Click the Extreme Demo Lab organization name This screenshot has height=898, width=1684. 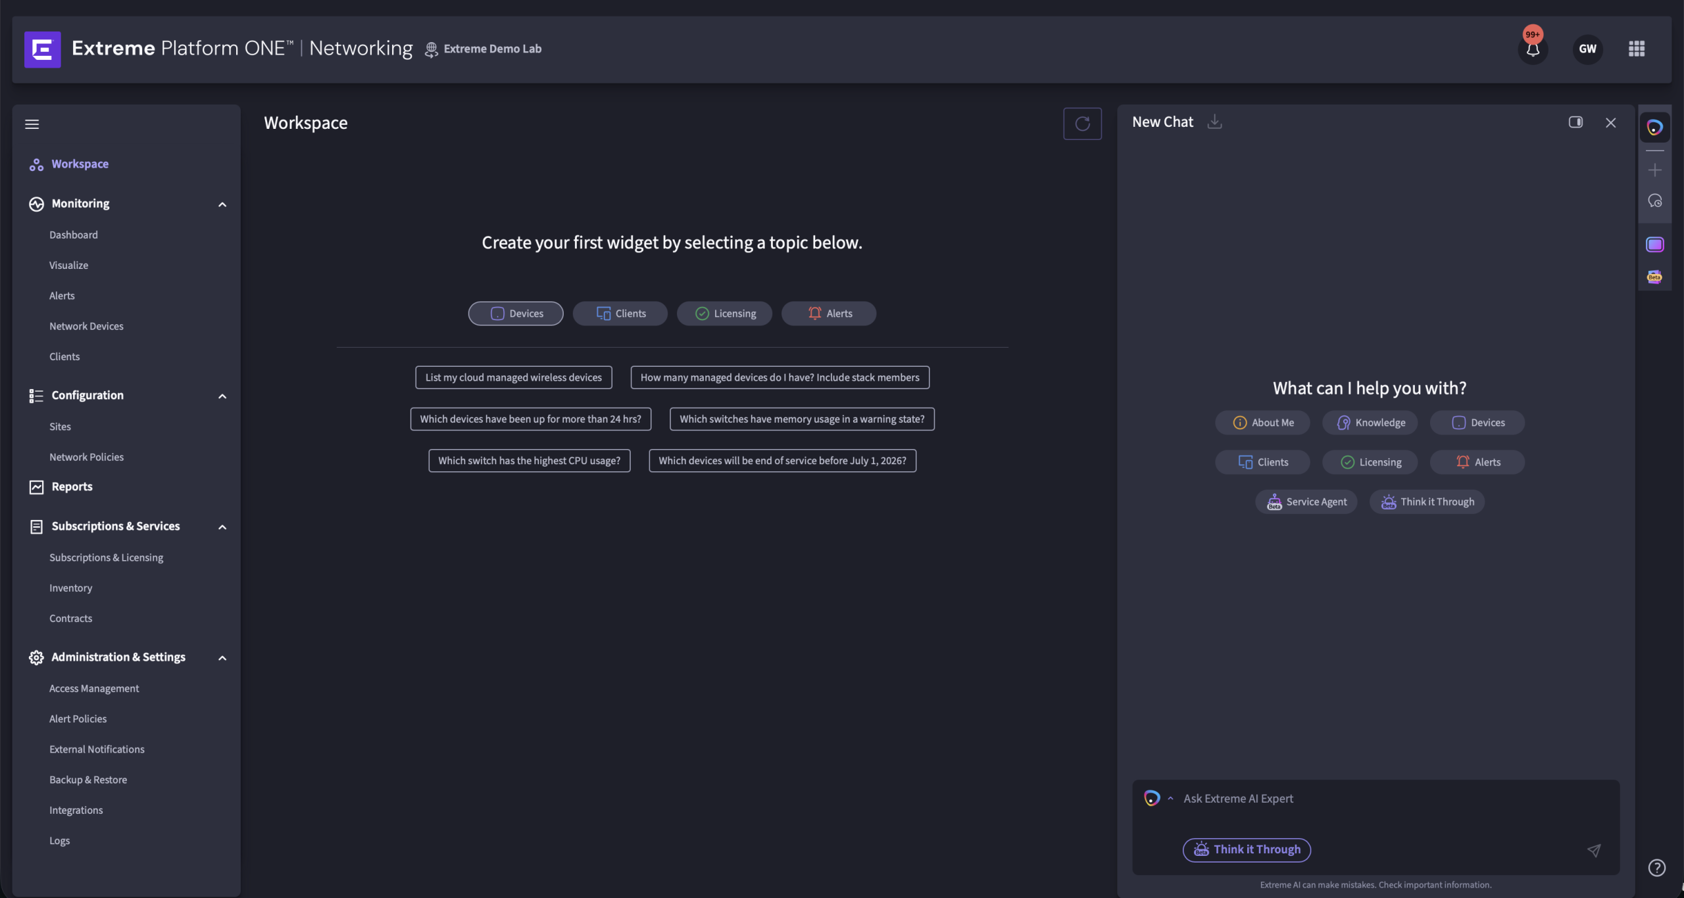[x=493, y=49]
